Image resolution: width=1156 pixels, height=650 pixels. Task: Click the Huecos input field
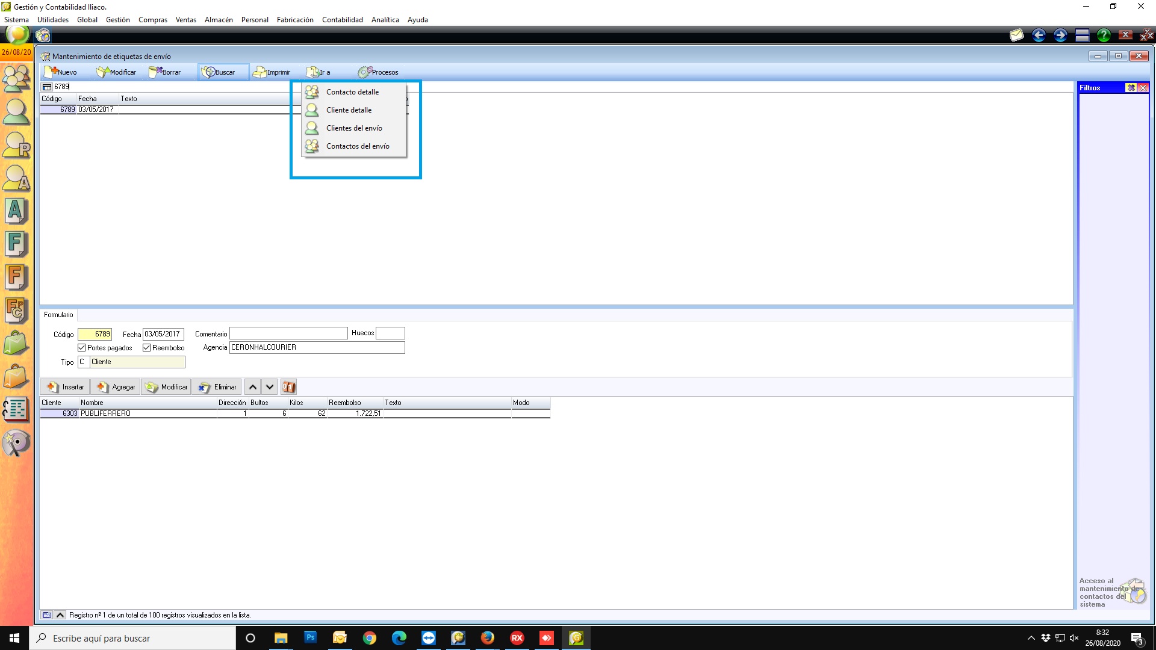(x=390, y=333)
